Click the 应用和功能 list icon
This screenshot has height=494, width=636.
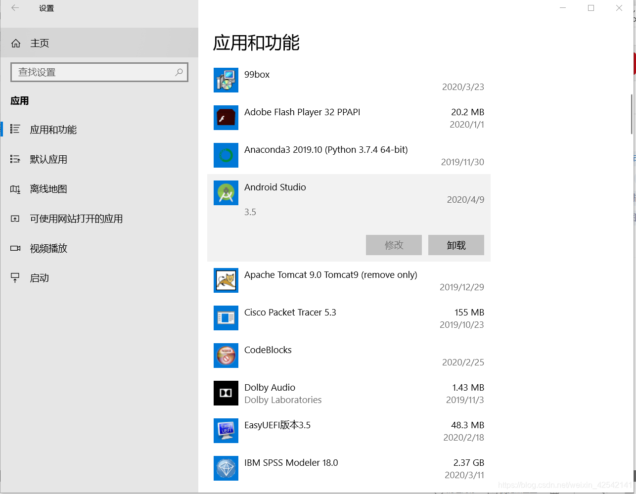(15, 130)
